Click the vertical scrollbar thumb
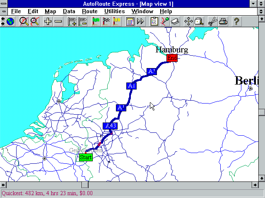The image size is (265, 198). point(262,112)
